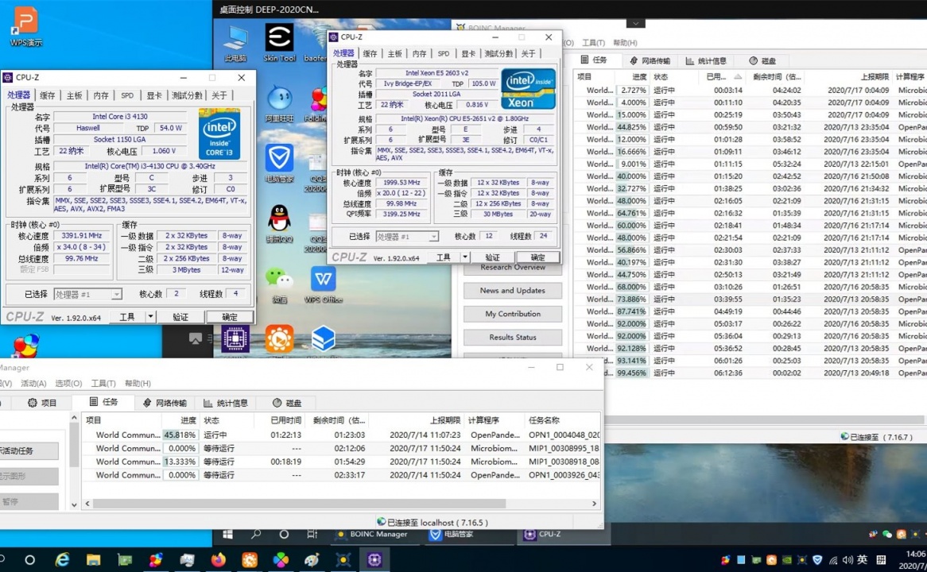Click lower BOINC horizontal scrollbar thumb
The height and width of the screenshot is (572, 927).
[299, 504]
